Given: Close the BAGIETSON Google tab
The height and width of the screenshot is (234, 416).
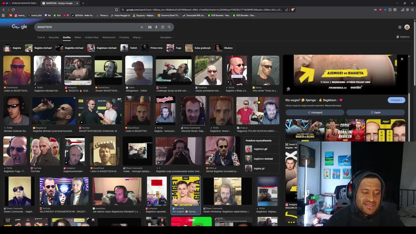Looking at the screenshot, I should [77, 3].
